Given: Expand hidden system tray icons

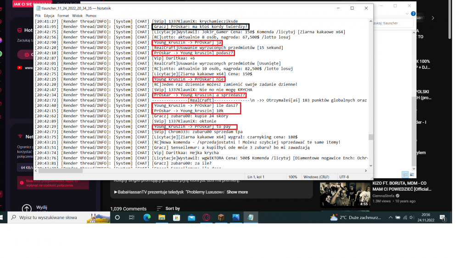Looking at the screenshot, I should [390, 218].
